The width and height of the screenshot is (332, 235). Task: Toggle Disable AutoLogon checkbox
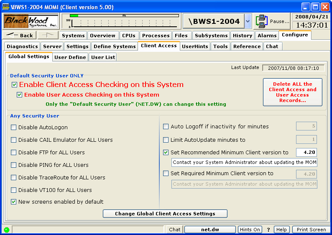tap(14, 128)
